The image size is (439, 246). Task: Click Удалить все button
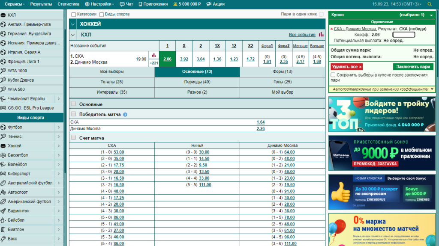(346, 67)
